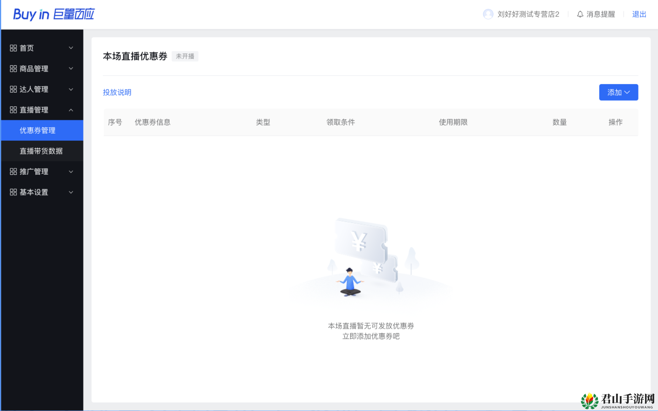
Task: Click the 本场直播优惠券 page title
Action: [x=135, y=56]
